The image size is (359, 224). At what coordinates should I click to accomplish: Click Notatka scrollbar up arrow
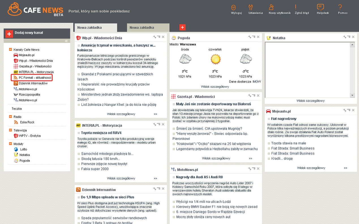click(x=352, y=45)
